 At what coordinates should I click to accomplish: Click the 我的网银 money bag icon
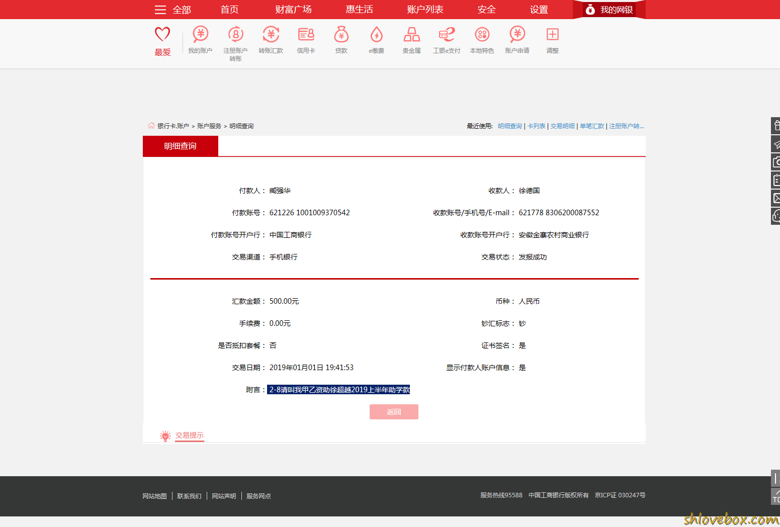pos(590,10)
